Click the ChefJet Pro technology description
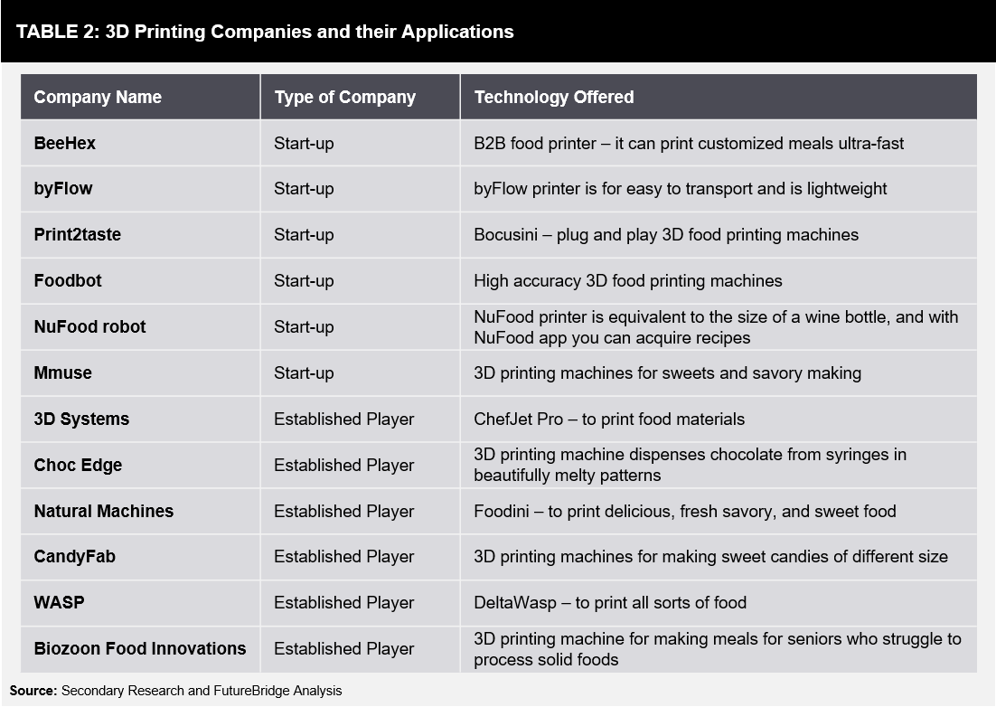Viewport: 996px width, 707px height. (609, 419)
